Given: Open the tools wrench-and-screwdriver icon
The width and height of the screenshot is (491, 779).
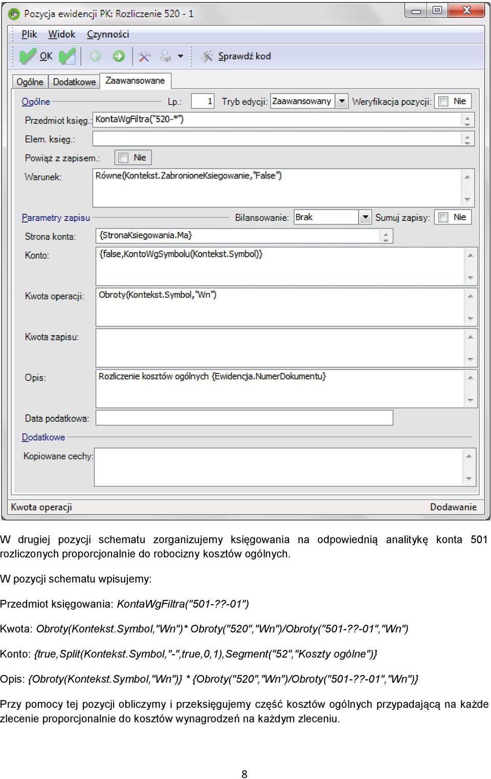Looking at the screenshot, I should 145,56.
